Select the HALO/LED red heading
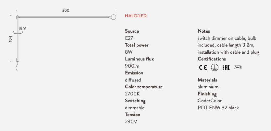 (x=136, y=16)
